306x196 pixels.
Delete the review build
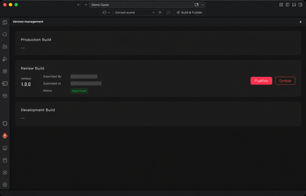(x=285, y=81)
